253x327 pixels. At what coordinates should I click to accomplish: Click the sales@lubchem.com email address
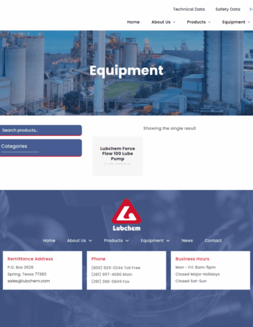28,281
